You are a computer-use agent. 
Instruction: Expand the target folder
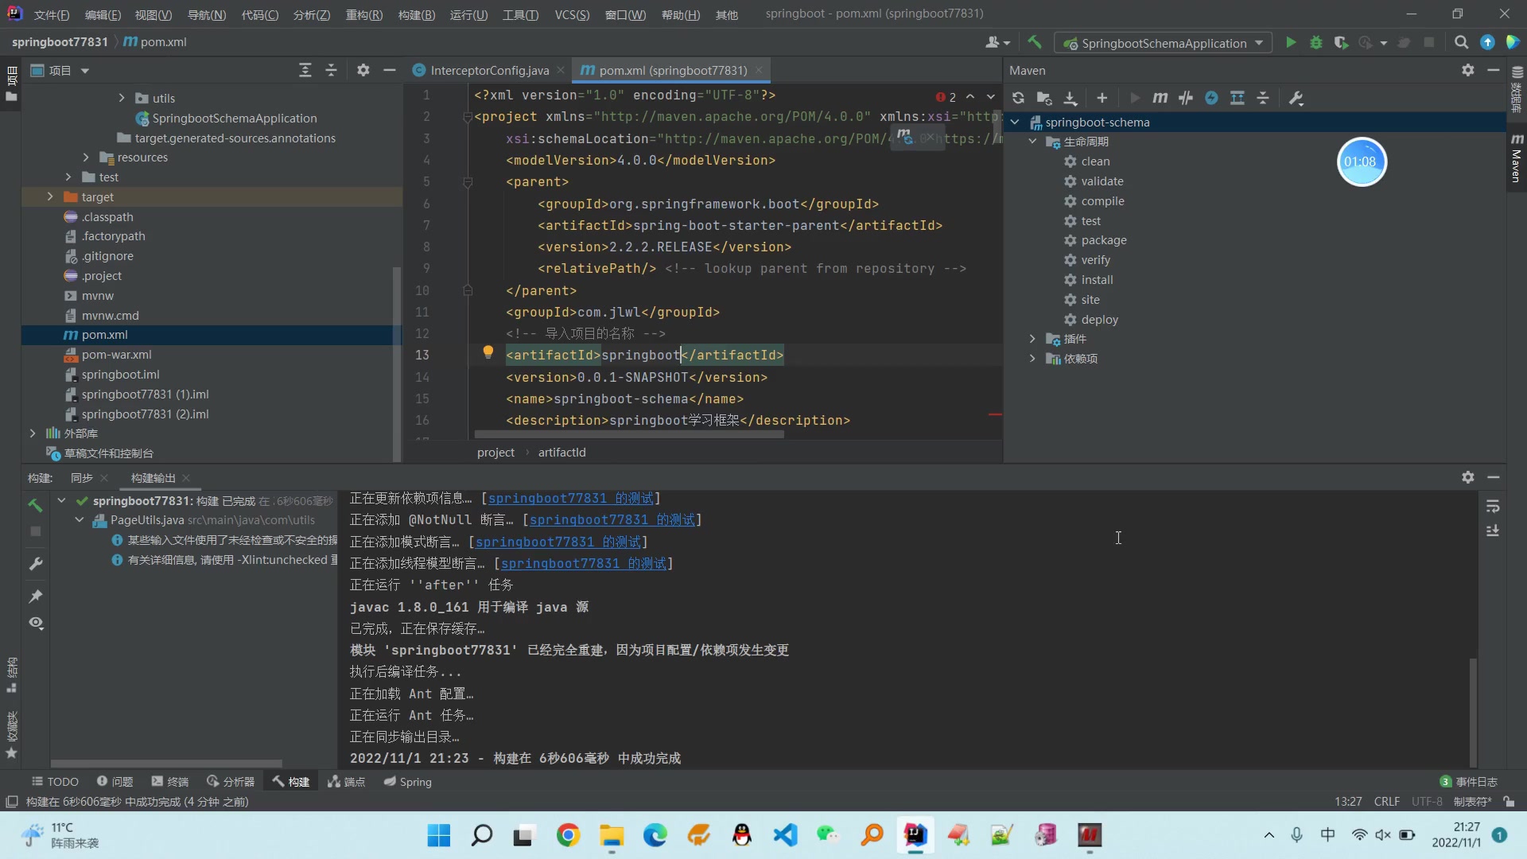(50, 196)
